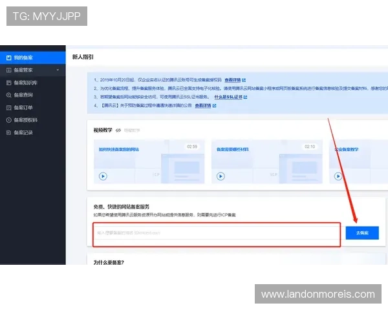Viewport: 388px width, 310px height.
Task: Play the 备案需要哪些材料 video
Action: [x=221, y=176]
